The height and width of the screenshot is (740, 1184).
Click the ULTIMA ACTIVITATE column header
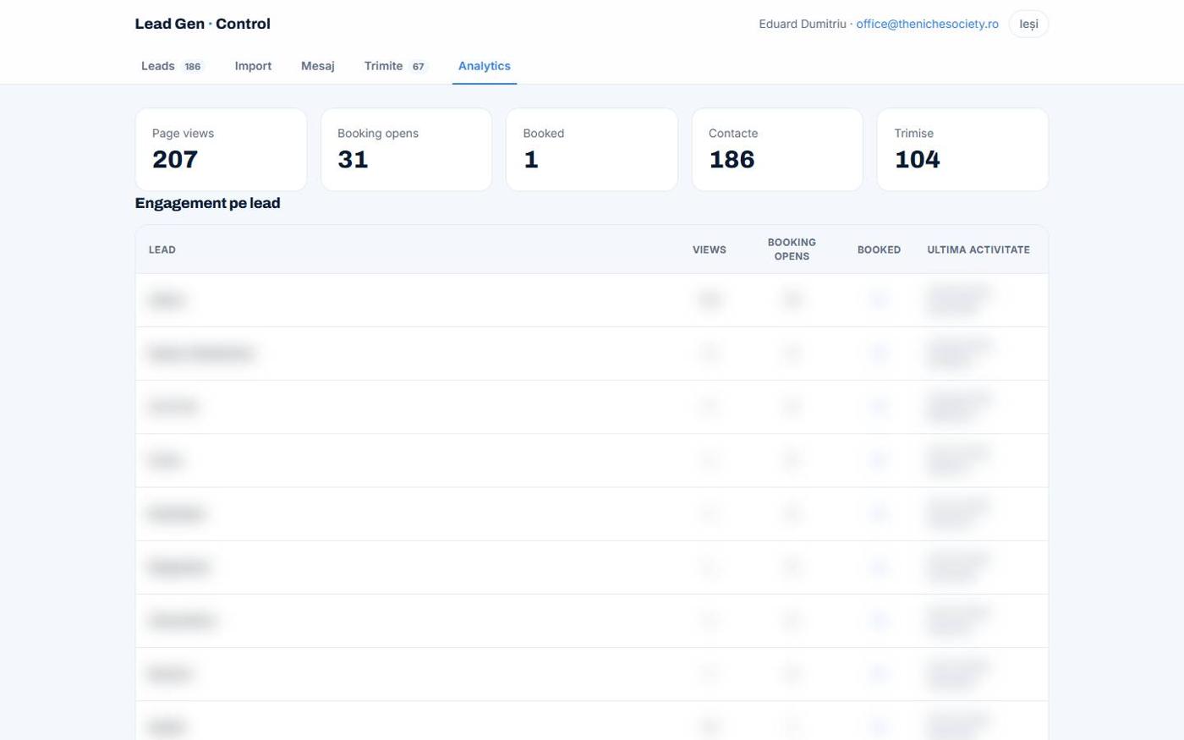[978, 249]
